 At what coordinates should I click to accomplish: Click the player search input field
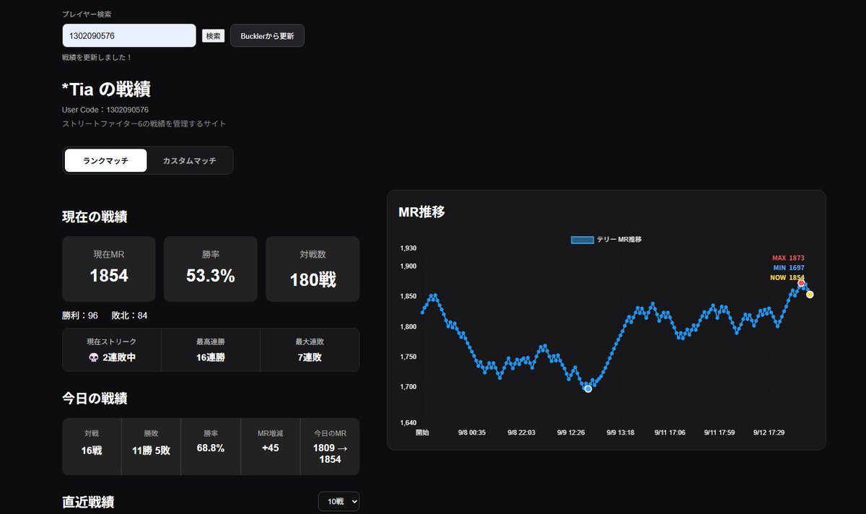coord(129,35)
